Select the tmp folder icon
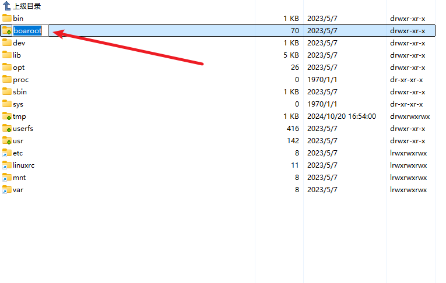Image resolution: width=446 pixels, height=283 pixels. coord(6,116)
